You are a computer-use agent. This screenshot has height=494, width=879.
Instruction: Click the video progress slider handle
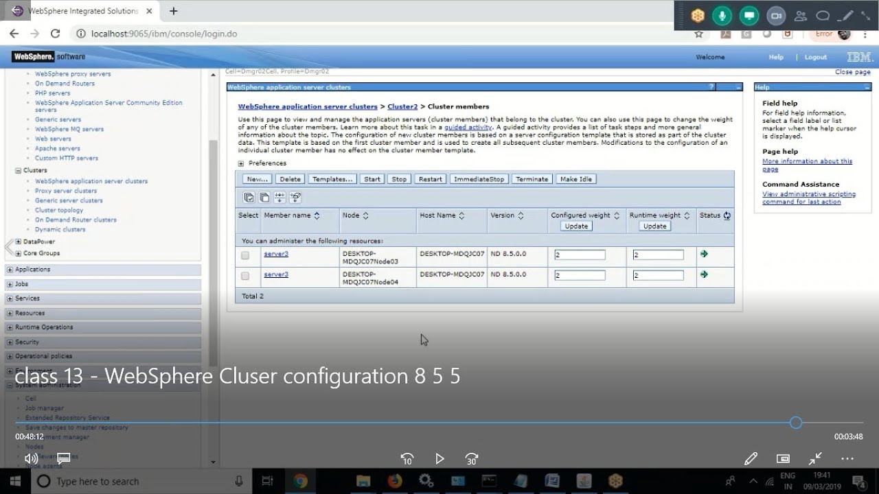[x=796, y=423]
